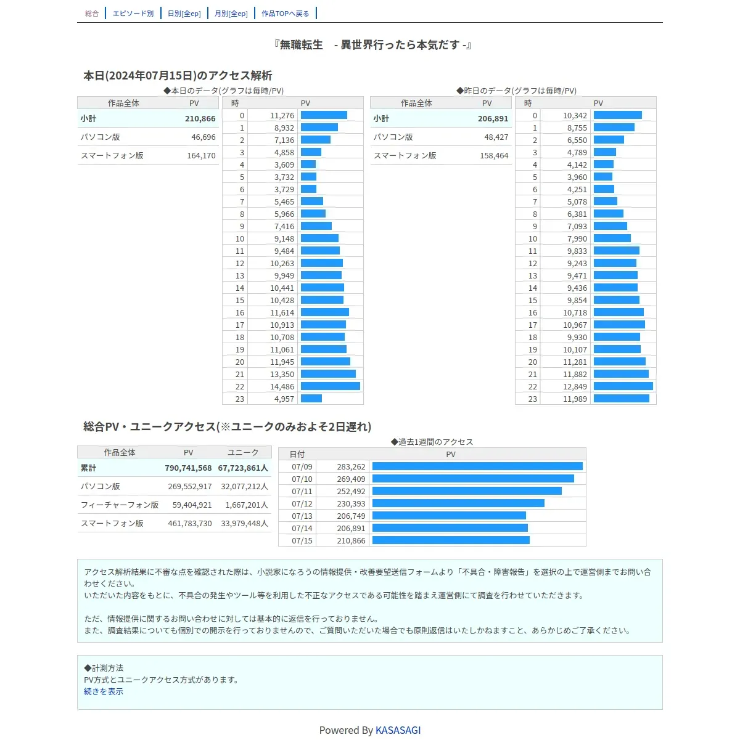Click yesterday's hour 10 value 7,990
The width and height of the screenshot is (740, 740).
(577, 239)
